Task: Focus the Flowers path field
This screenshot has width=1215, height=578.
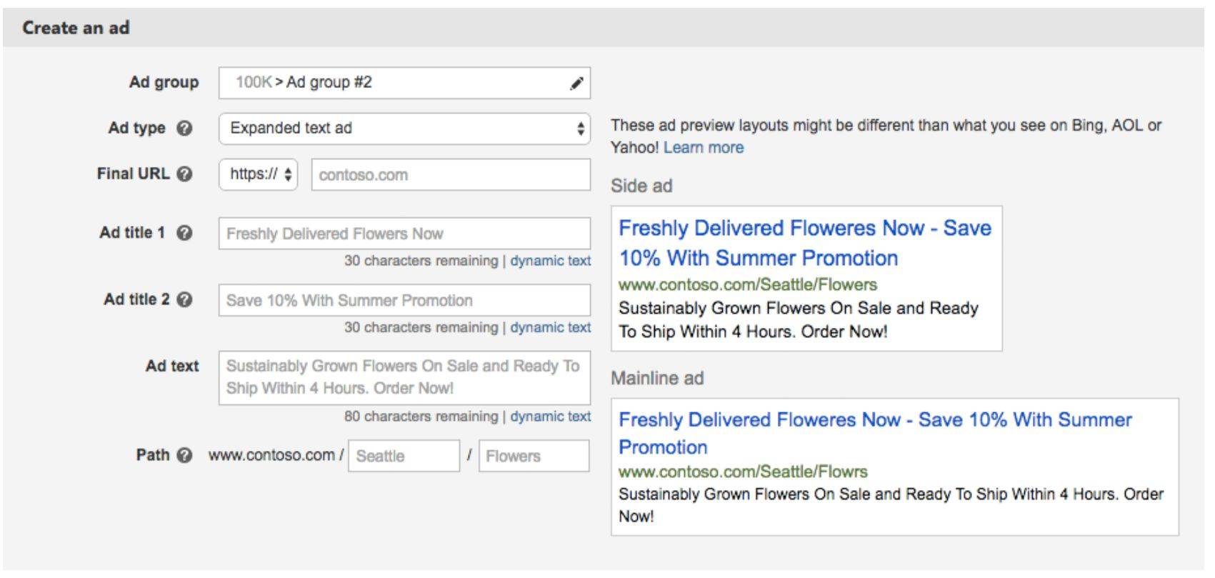Action: tap(534, 456)
